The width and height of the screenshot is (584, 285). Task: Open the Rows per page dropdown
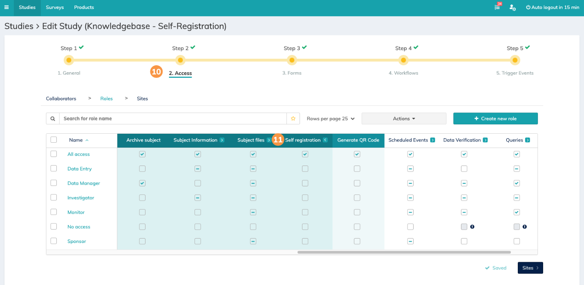[331, 119]
